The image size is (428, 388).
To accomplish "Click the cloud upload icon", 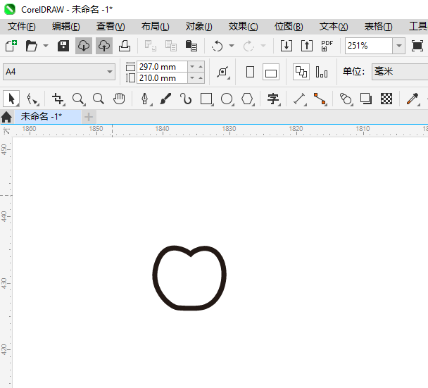I will pos(104,46).
